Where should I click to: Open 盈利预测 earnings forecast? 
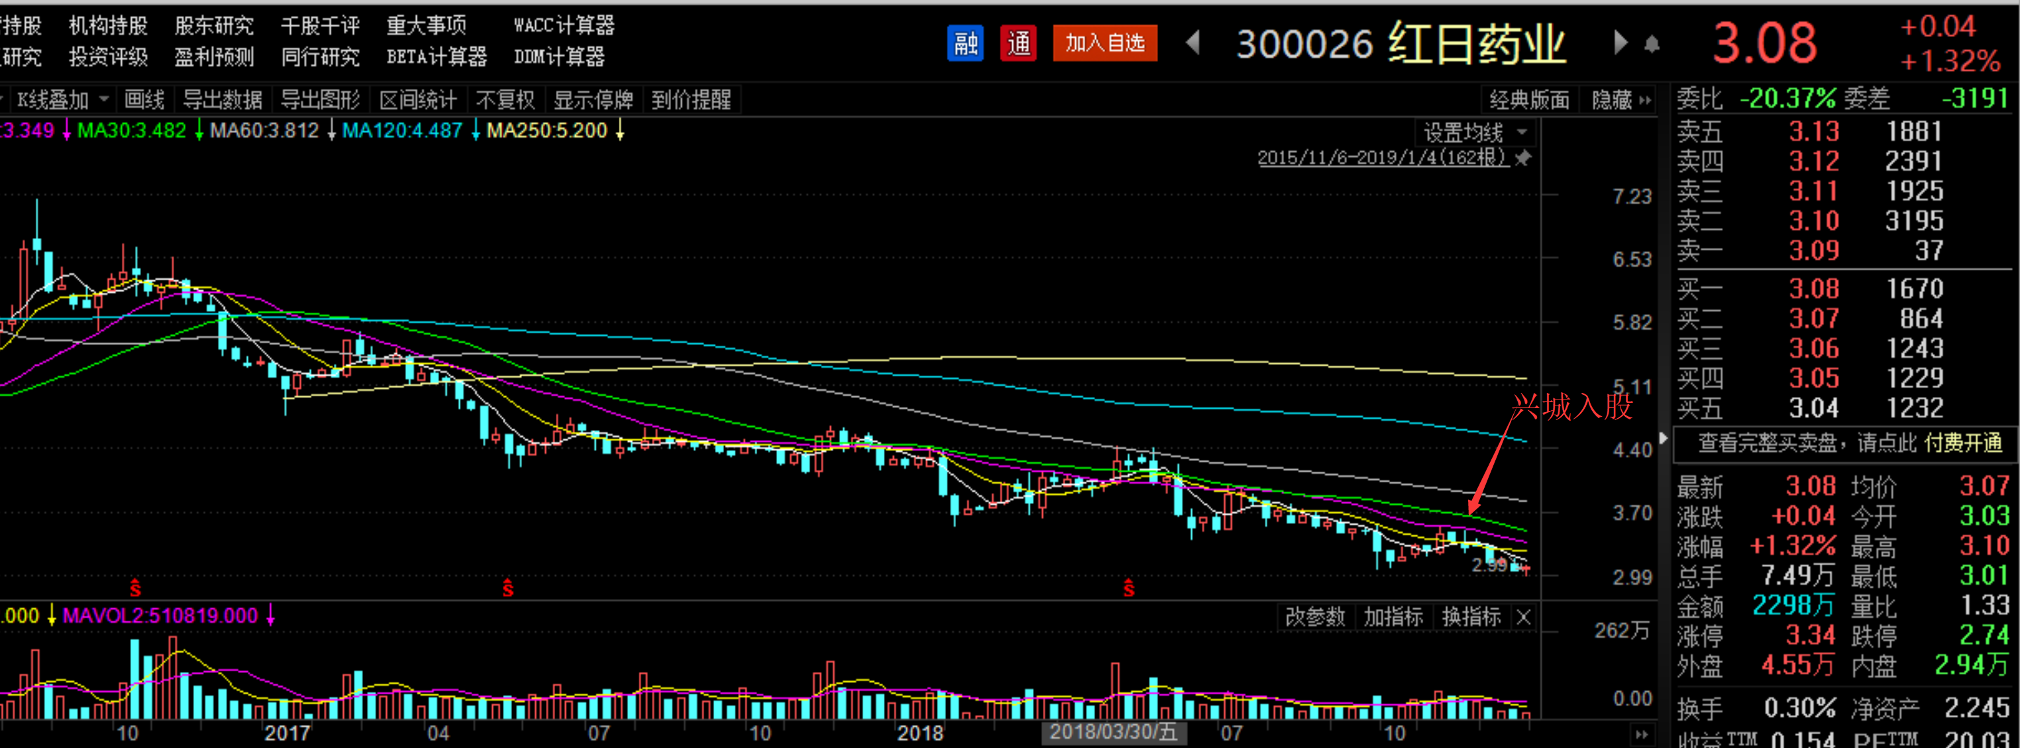pos(214,57)
